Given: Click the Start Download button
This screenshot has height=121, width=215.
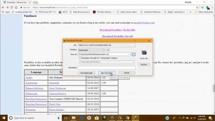Looking at the screenshot, I should tap(107, 73).
